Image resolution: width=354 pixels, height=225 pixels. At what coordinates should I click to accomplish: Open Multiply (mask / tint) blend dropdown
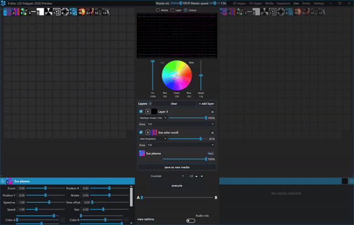pyautogui.click(x=153, y=118)
